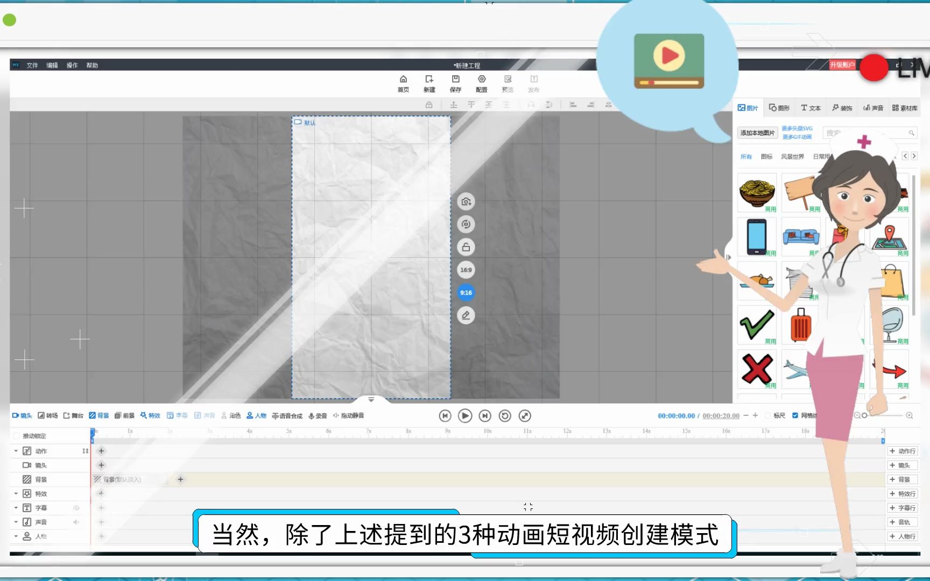Click the 新建 new project icon

click(429, 83)
